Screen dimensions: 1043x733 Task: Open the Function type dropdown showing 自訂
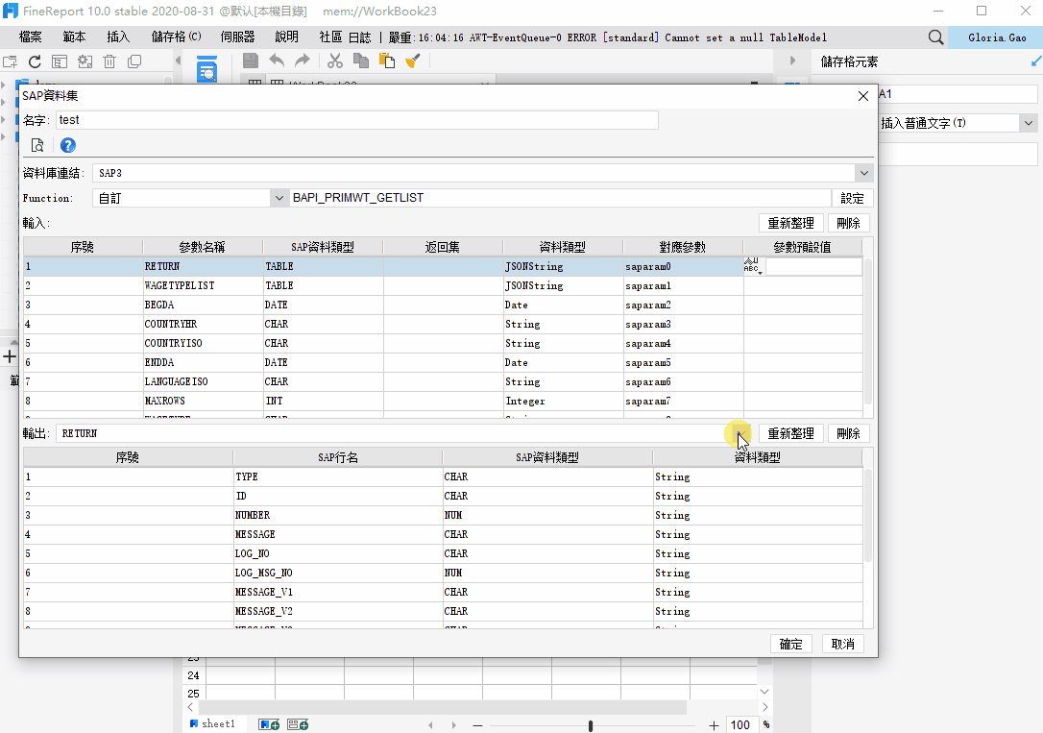[279, 198]
